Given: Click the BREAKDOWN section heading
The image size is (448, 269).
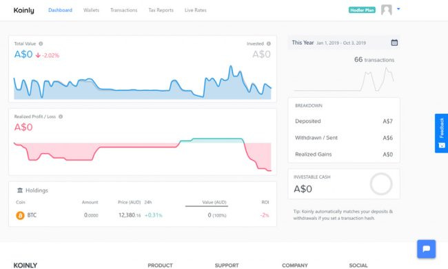Looking at the screenshot, I should point(309,106).
